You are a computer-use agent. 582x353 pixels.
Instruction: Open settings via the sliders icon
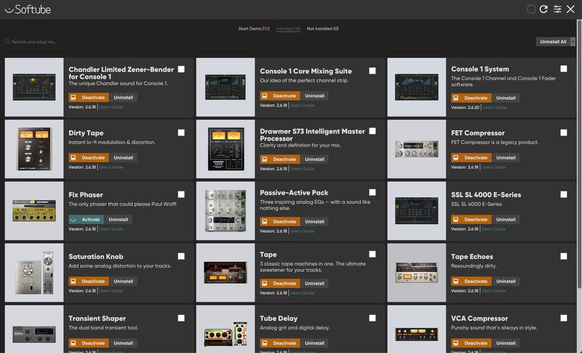pyautogui.click(x=558, y=9)
